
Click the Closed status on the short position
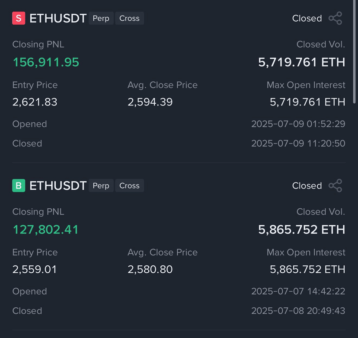click(x=307, y=18)
